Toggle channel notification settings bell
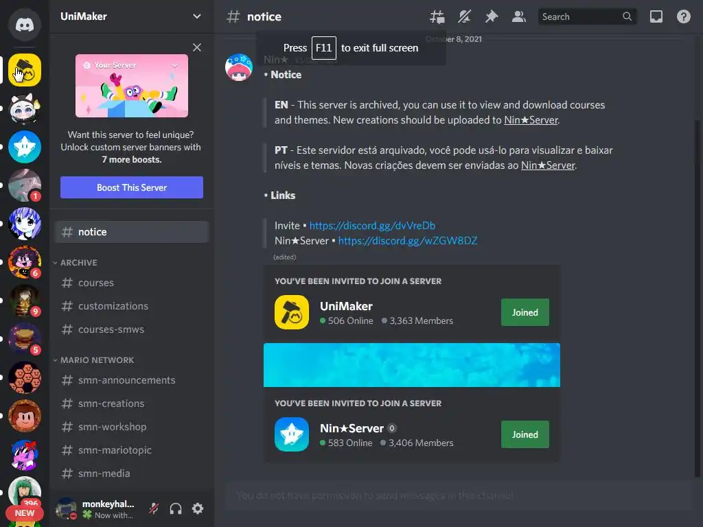The image size is (703, 527). (x=465, y=16)
